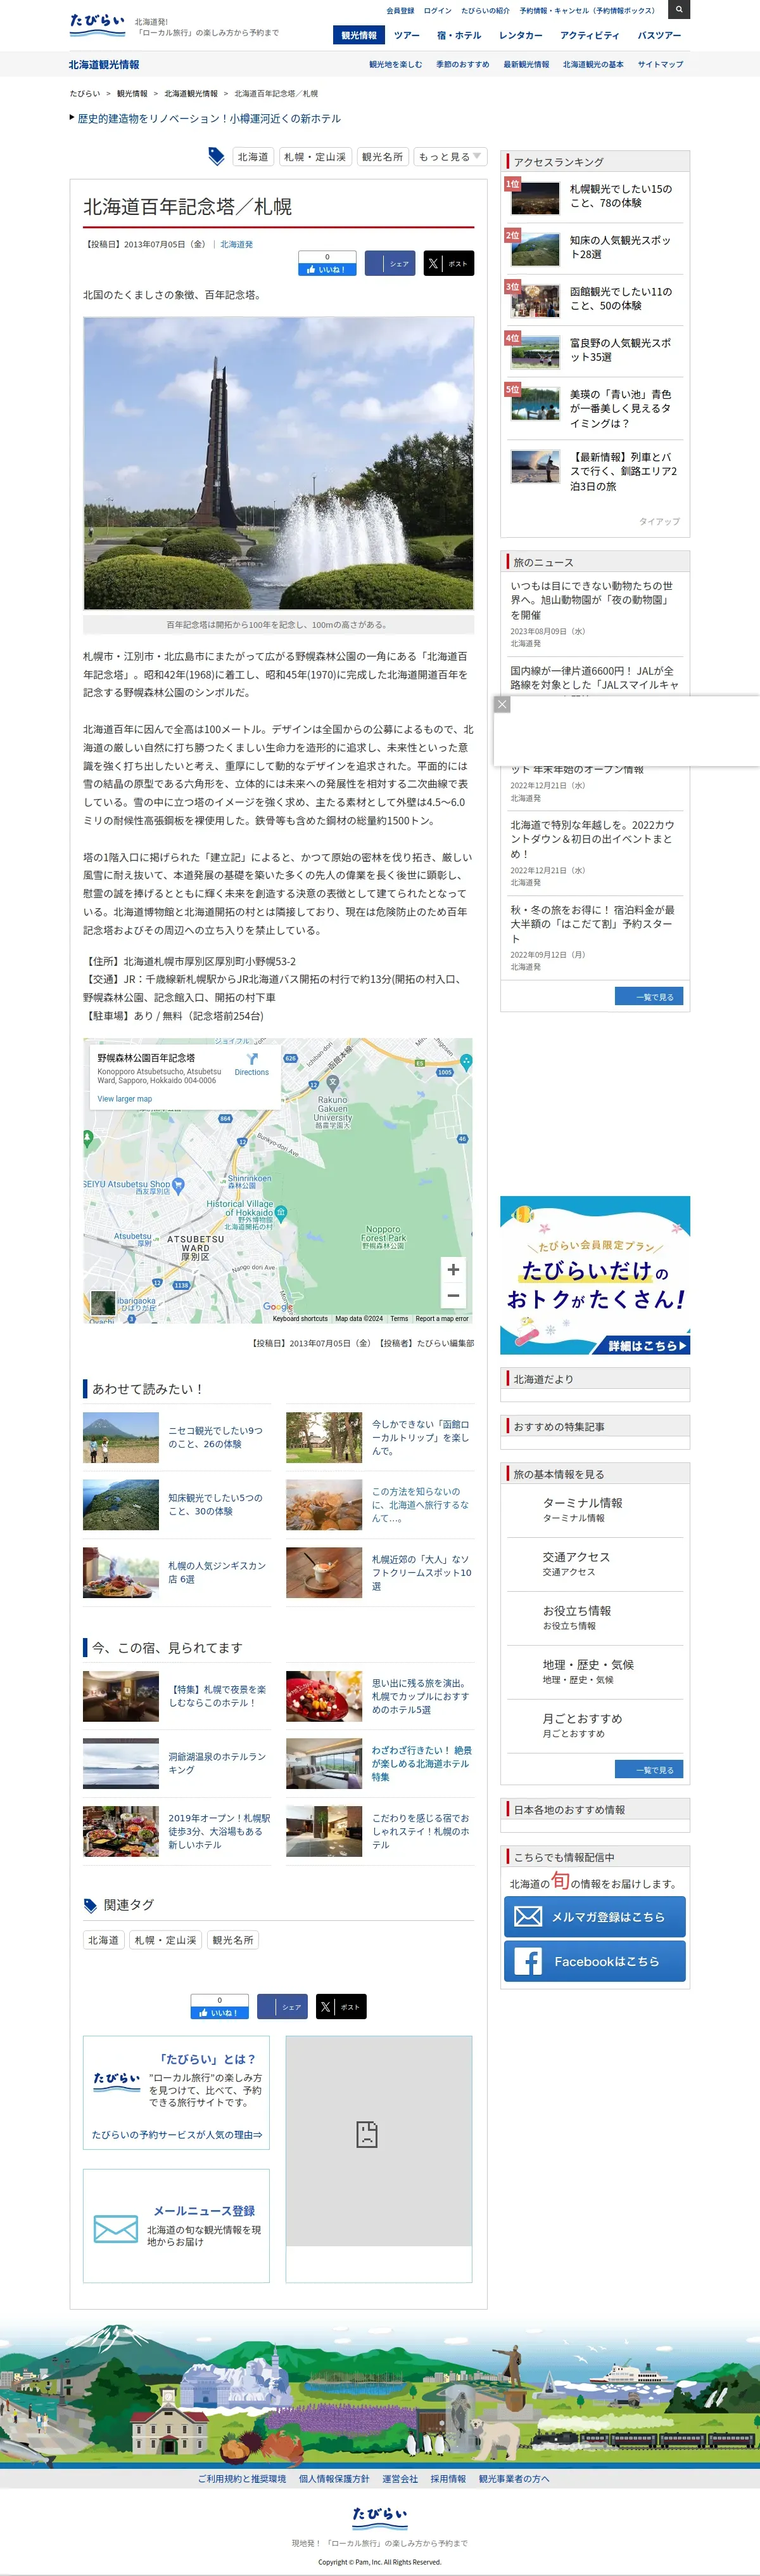This screenshot has width=760, height=2576.
Task: Click 北海道観光情報 breadcrumb link
Action: (x=191, y=93)
